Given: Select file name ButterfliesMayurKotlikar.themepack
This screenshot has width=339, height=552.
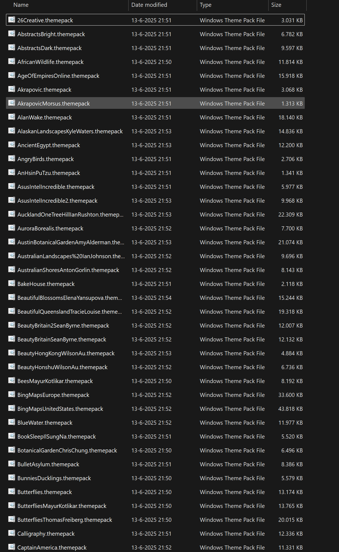Looking at the screenshot, I should [62, 506].
